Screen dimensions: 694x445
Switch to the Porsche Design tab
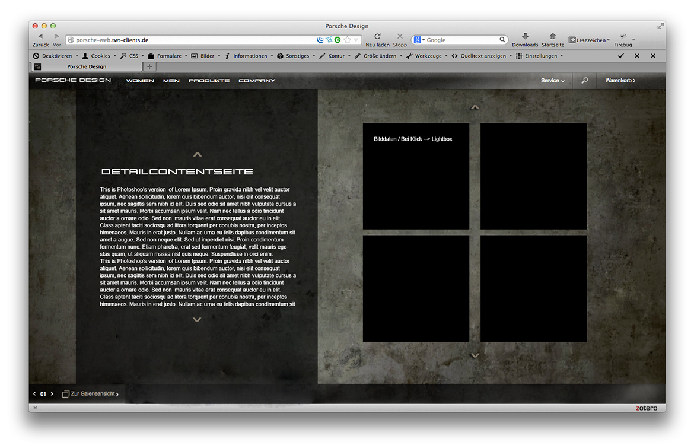(87, 66)
